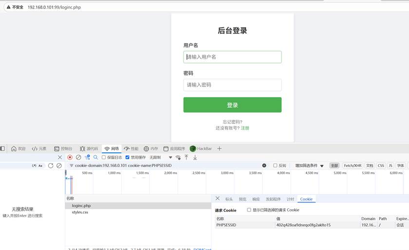
Task: Click the Domain column header
Action: [368, 218]
